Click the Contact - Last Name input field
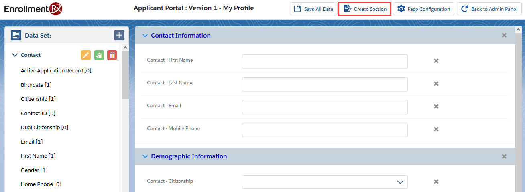Image resolution: width=525 pixels, height=192 pixels. pos(324,84)
